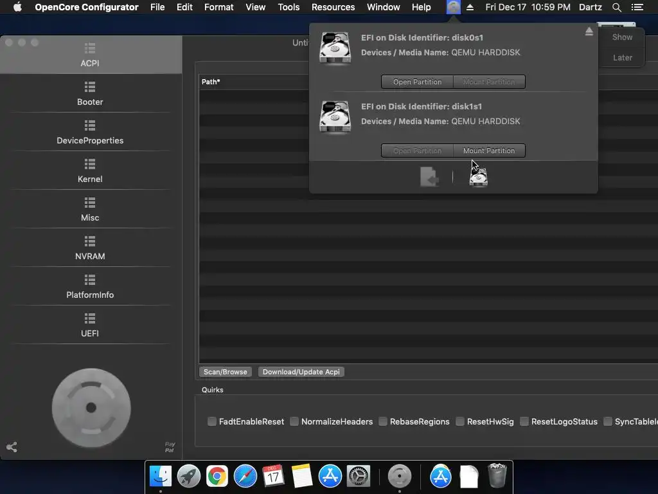Click the hard disk icon in popup footer
Screen dimensions: 658x494
[x=478, y=177]
